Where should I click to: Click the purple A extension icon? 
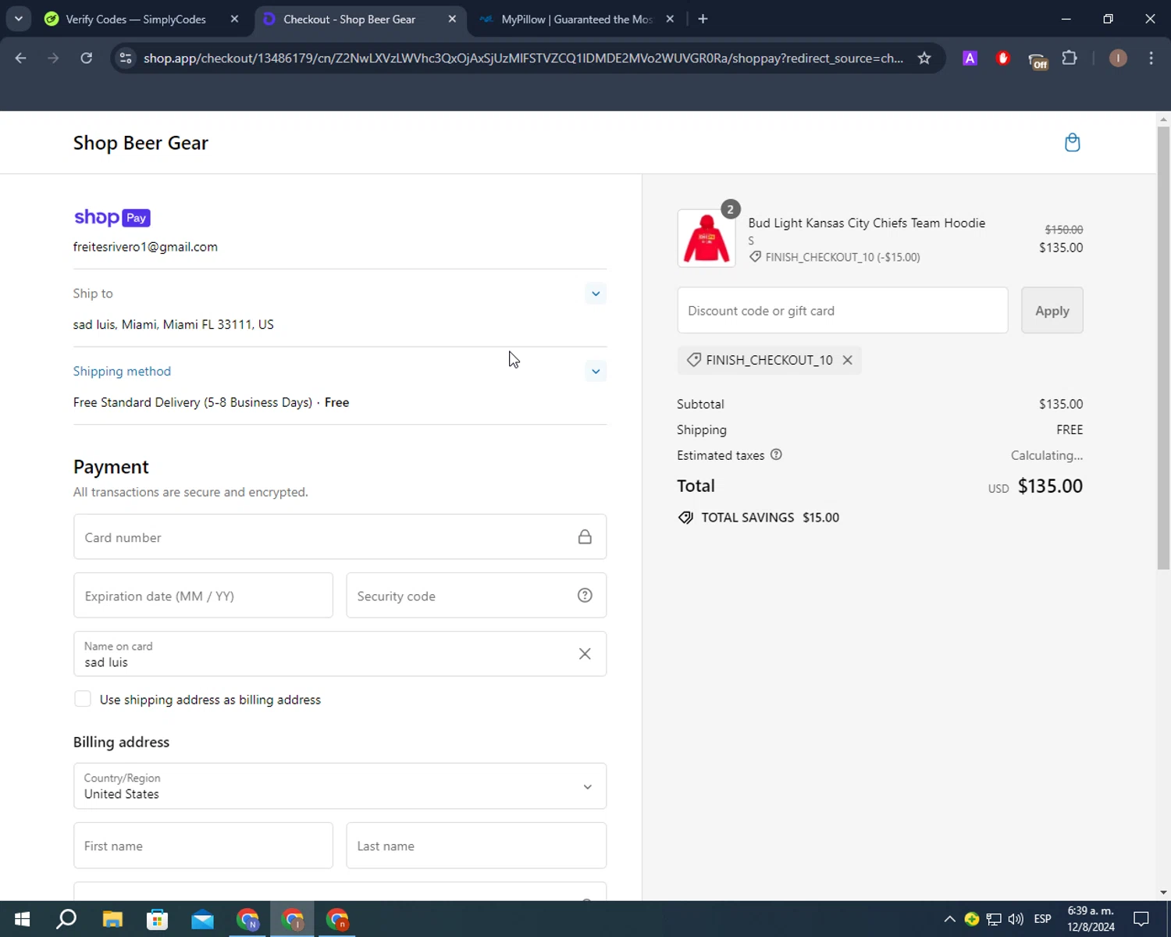click(970, 59)
